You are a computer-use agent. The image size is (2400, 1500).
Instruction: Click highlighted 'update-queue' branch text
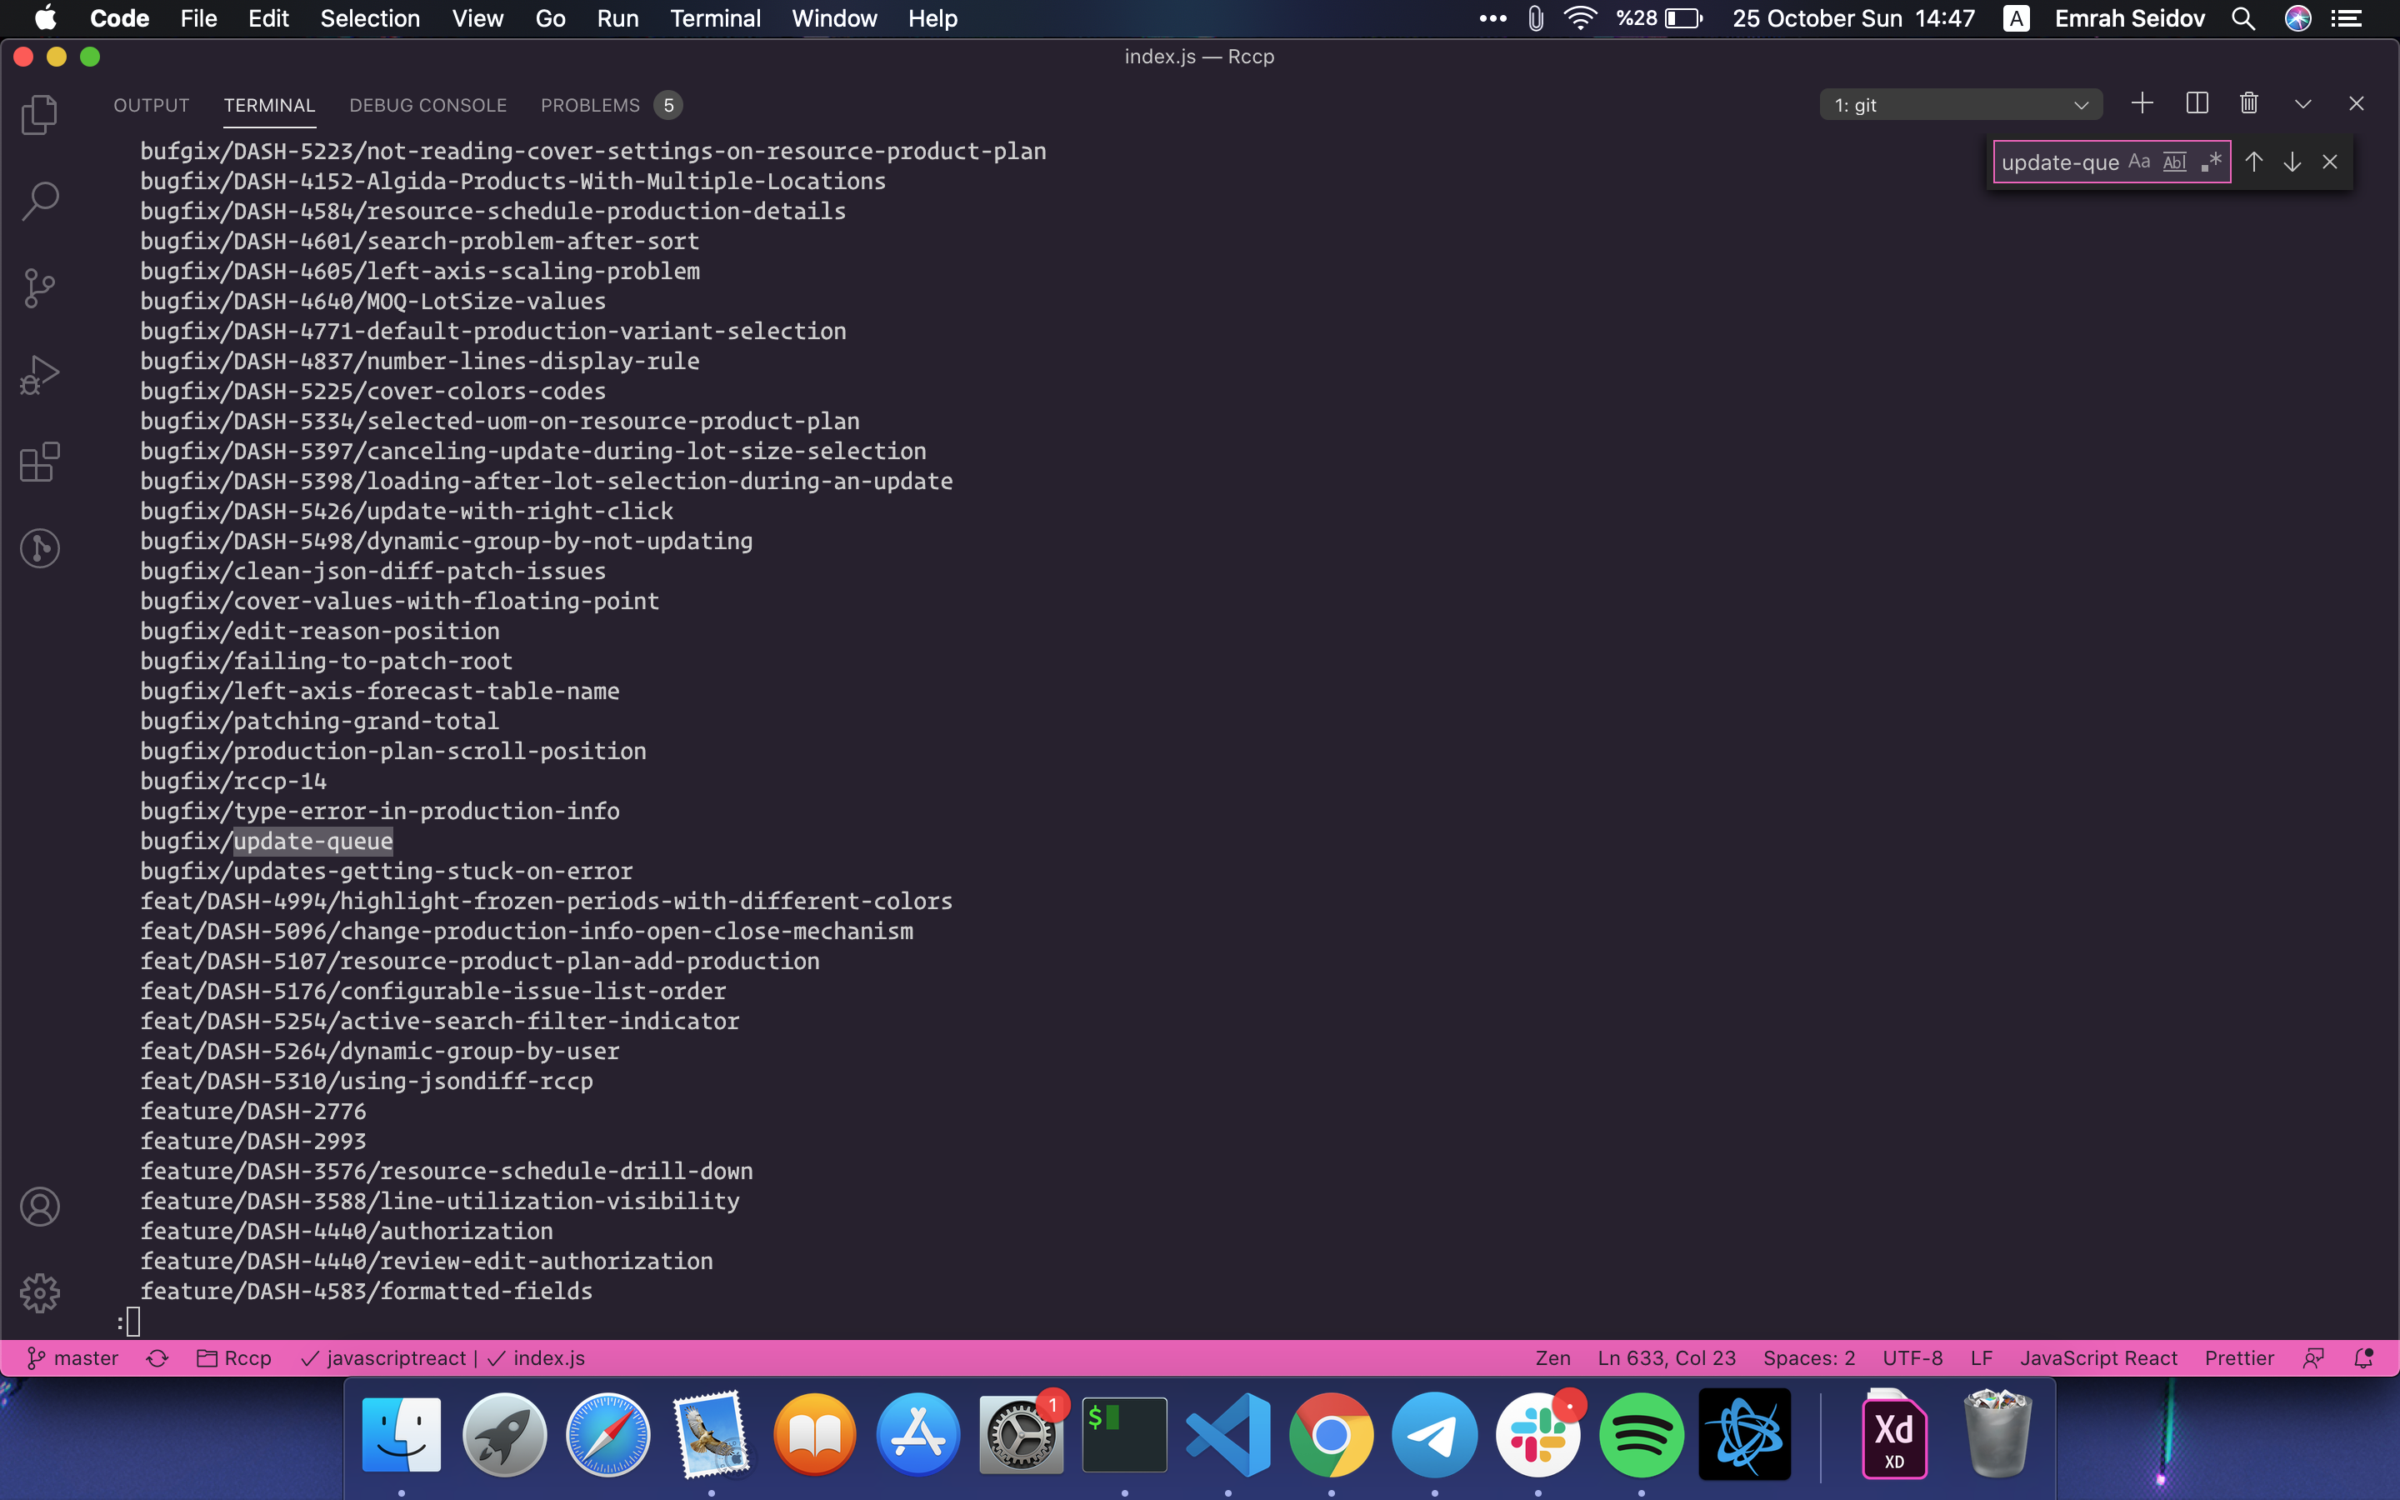(x=313, y=842)
